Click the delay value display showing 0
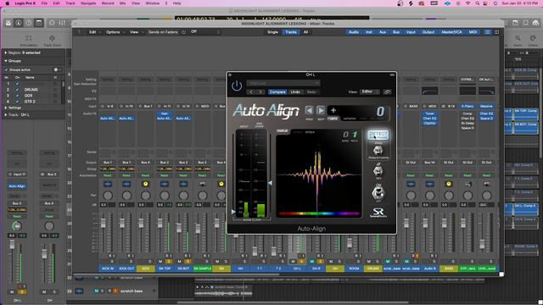Screen dimensions: 543x305 [380, 111]
